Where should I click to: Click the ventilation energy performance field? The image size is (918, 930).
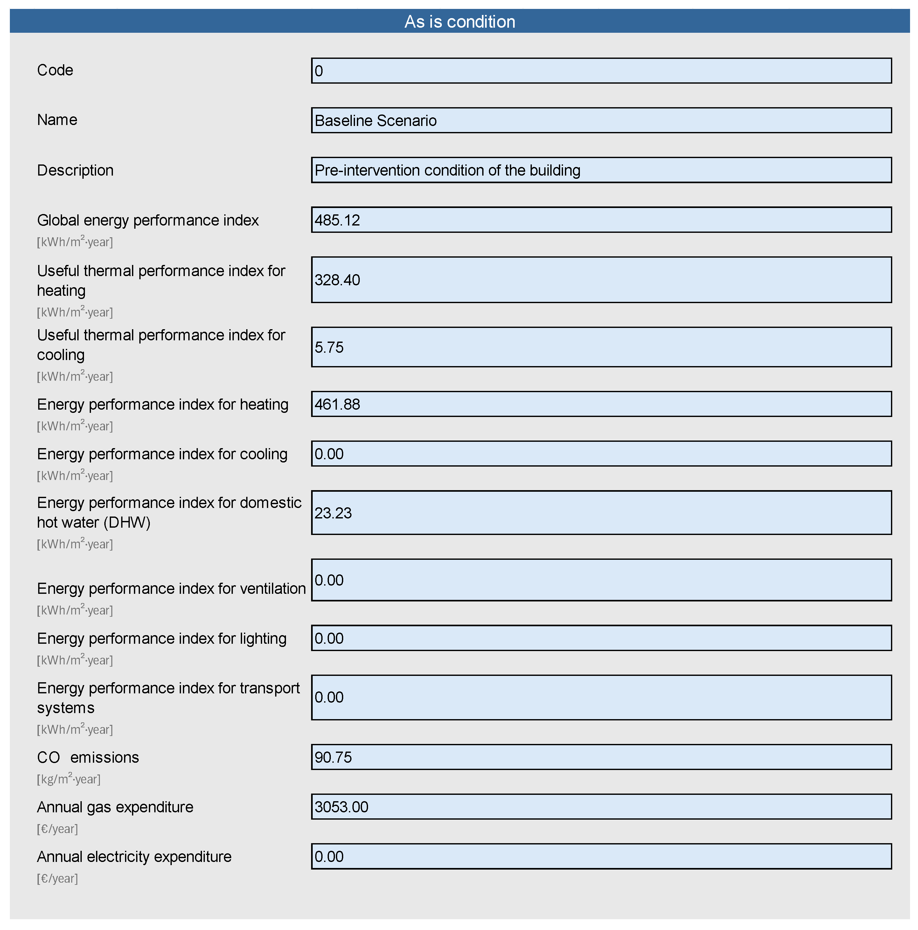(x=601, y=580)
